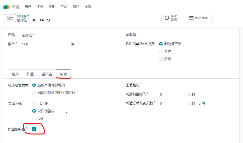Click the cloud save icon
The height and width of the screenshot is (143, 243).
pyautogui.click(x=42, y=20)
